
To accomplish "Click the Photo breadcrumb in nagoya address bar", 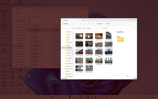I will (x=84, y=28).
